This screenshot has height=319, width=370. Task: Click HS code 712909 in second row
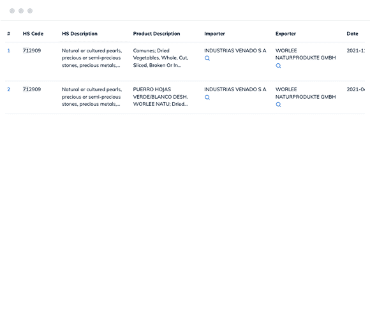32,89
